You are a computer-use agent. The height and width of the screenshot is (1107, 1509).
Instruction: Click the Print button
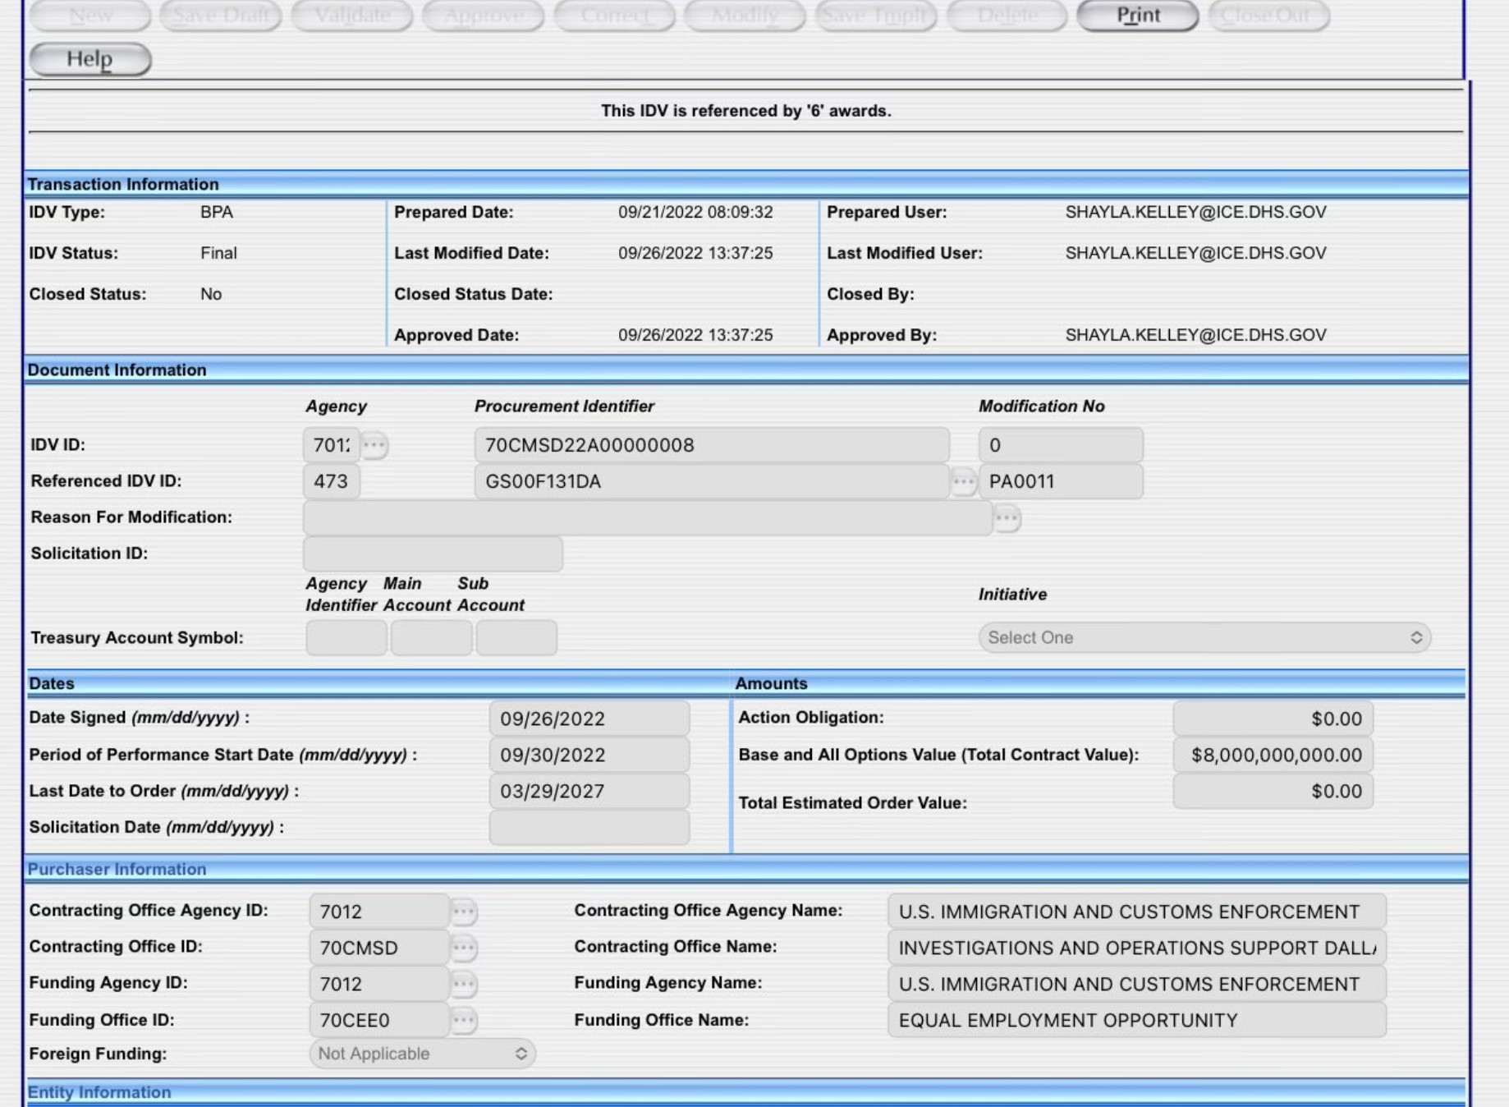pos(1137,16)
